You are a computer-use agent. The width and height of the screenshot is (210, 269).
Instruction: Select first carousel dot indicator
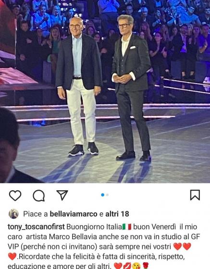pyautogui.click(x=103, y=195)
